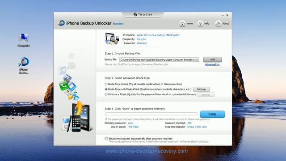Screen dimensions: 286x161
Task: Click the backup devices illustration icon
Action: (x=112, y=39)
